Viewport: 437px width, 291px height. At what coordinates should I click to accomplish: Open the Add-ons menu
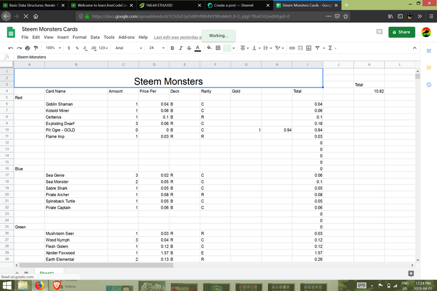coord(126,37)
